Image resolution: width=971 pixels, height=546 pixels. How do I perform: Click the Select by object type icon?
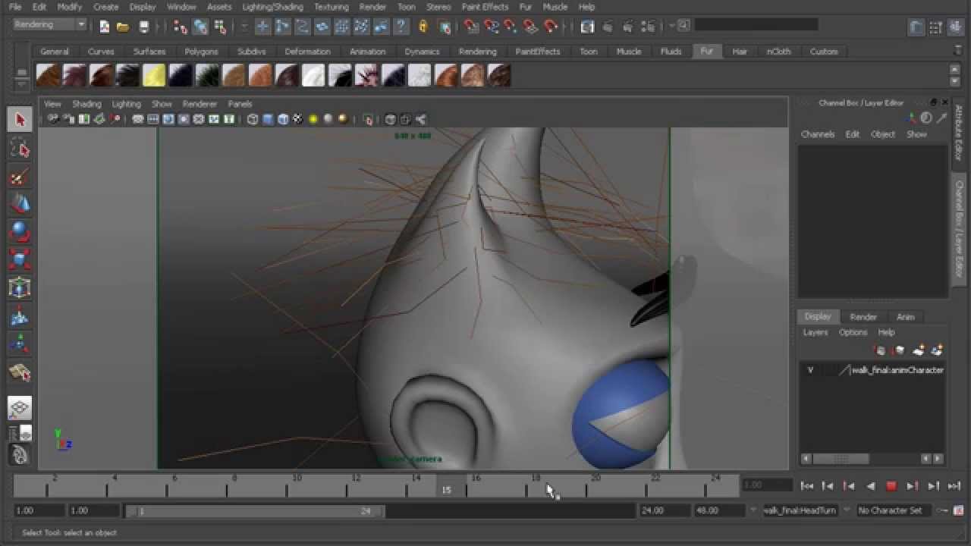coord(200,27)
